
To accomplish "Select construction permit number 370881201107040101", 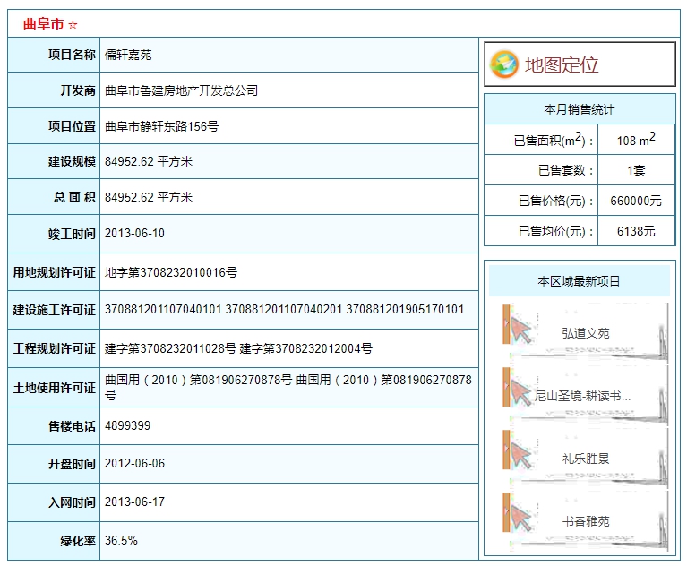I will pyautogui.click(x=163, y=310).
